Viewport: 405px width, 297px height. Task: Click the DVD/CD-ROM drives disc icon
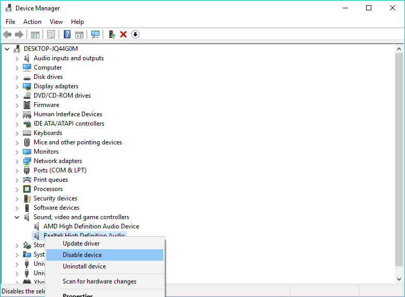click(27, 96)
